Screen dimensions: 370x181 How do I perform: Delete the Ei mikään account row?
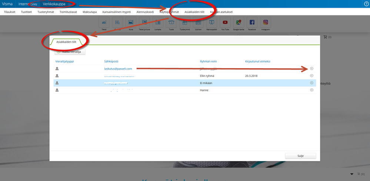(311, 83)
